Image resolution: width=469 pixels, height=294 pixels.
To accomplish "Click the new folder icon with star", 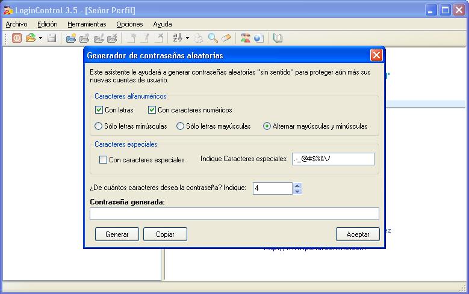I will [x=71, y=38].
